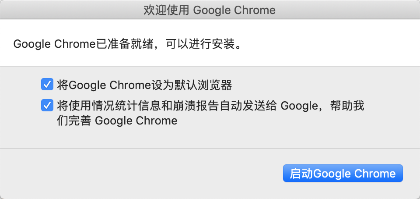
Task: Click the blue checkmark icon beside default browser option
Action: (x=46, y=84)
